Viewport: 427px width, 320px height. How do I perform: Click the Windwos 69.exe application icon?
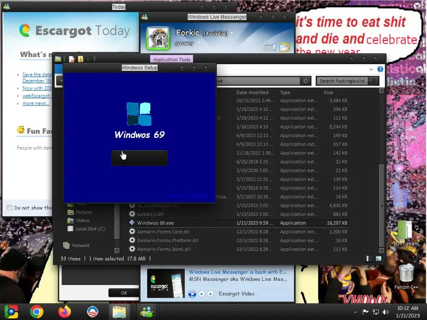click(132, 222)
